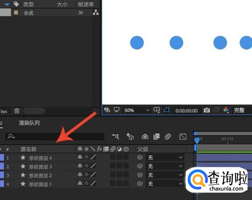
Task: Open the composition mini-flowchart icon
Action: coord(115,136)
